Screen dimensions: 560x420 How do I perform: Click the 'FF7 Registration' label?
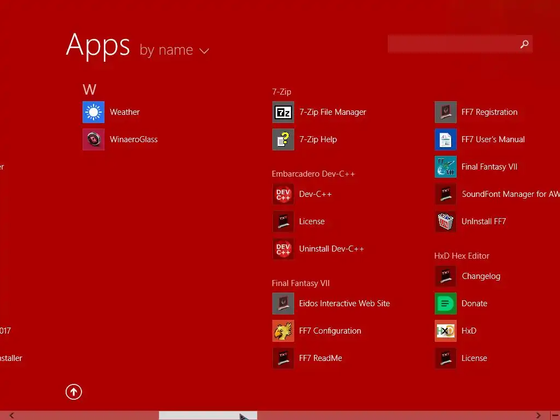pyautogui.click(x=489, y=112)
